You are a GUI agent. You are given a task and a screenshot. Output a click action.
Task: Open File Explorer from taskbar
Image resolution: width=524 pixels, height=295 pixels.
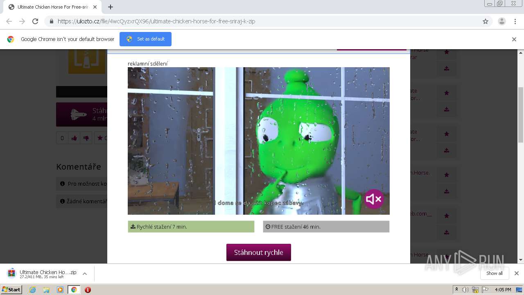point(46,290)
